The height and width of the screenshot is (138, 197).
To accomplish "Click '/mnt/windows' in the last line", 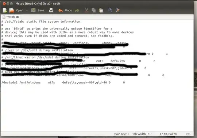I will pos(30,83).
